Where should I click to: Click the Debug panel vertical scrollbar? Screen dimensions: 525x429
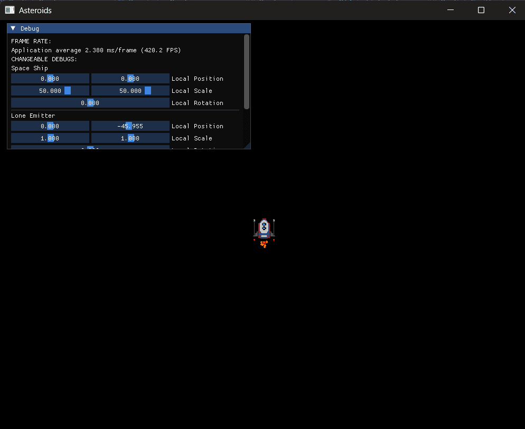point(247,72)
